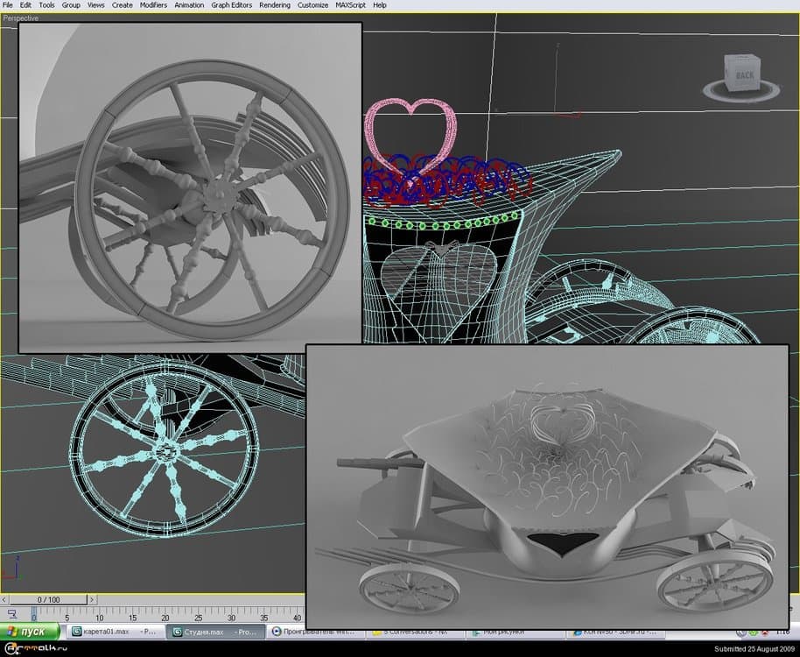Open the File menu
The height and width of the screenshot is (657, 800).
[7, 5]
